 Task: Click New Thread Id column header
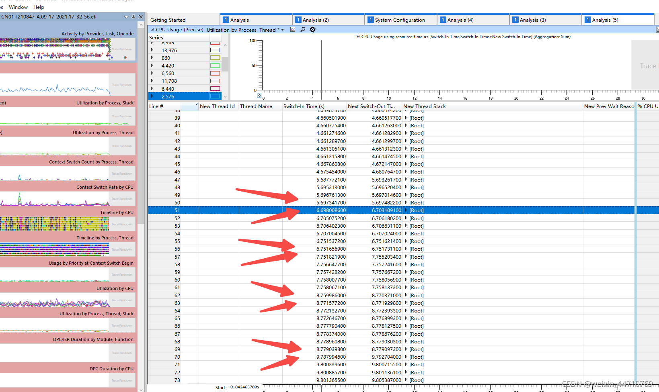pos(219,106)
